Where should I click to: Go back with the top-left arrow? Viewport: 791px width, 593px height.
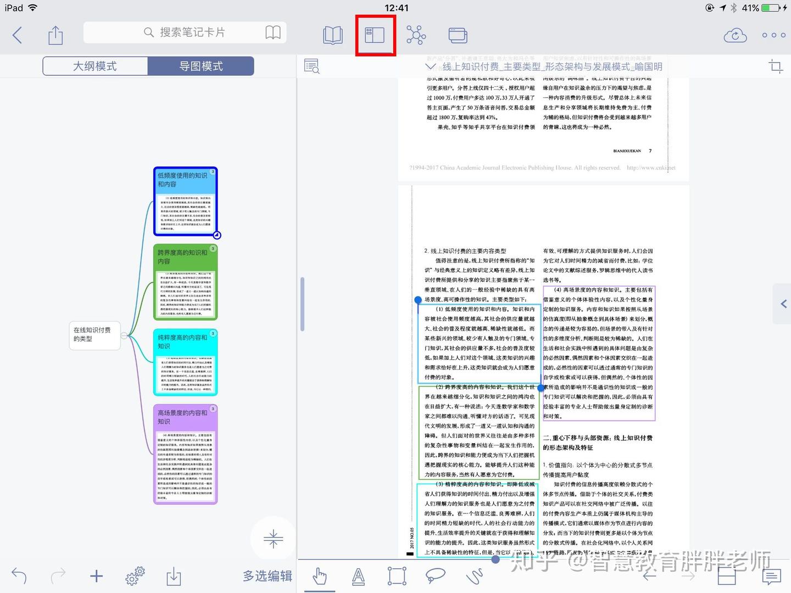(x=18, y=35)
